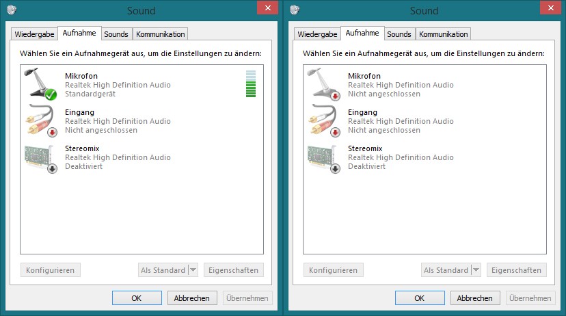Click the speaker icon in right title bar

point(295,10)
